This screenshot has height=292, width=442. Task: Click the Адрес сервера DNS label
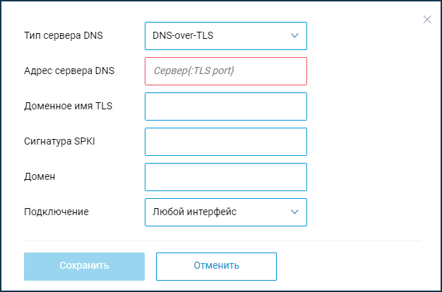coord(69,71)
